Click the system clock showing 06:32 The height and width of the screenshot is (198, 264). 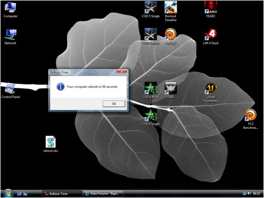(x=256, y=193)
